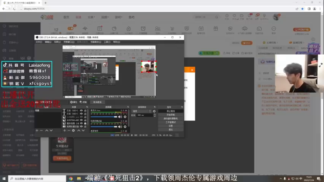Open settings gear for second mixer channel
This screenshot has height=182, width=324.
(125, 127)
